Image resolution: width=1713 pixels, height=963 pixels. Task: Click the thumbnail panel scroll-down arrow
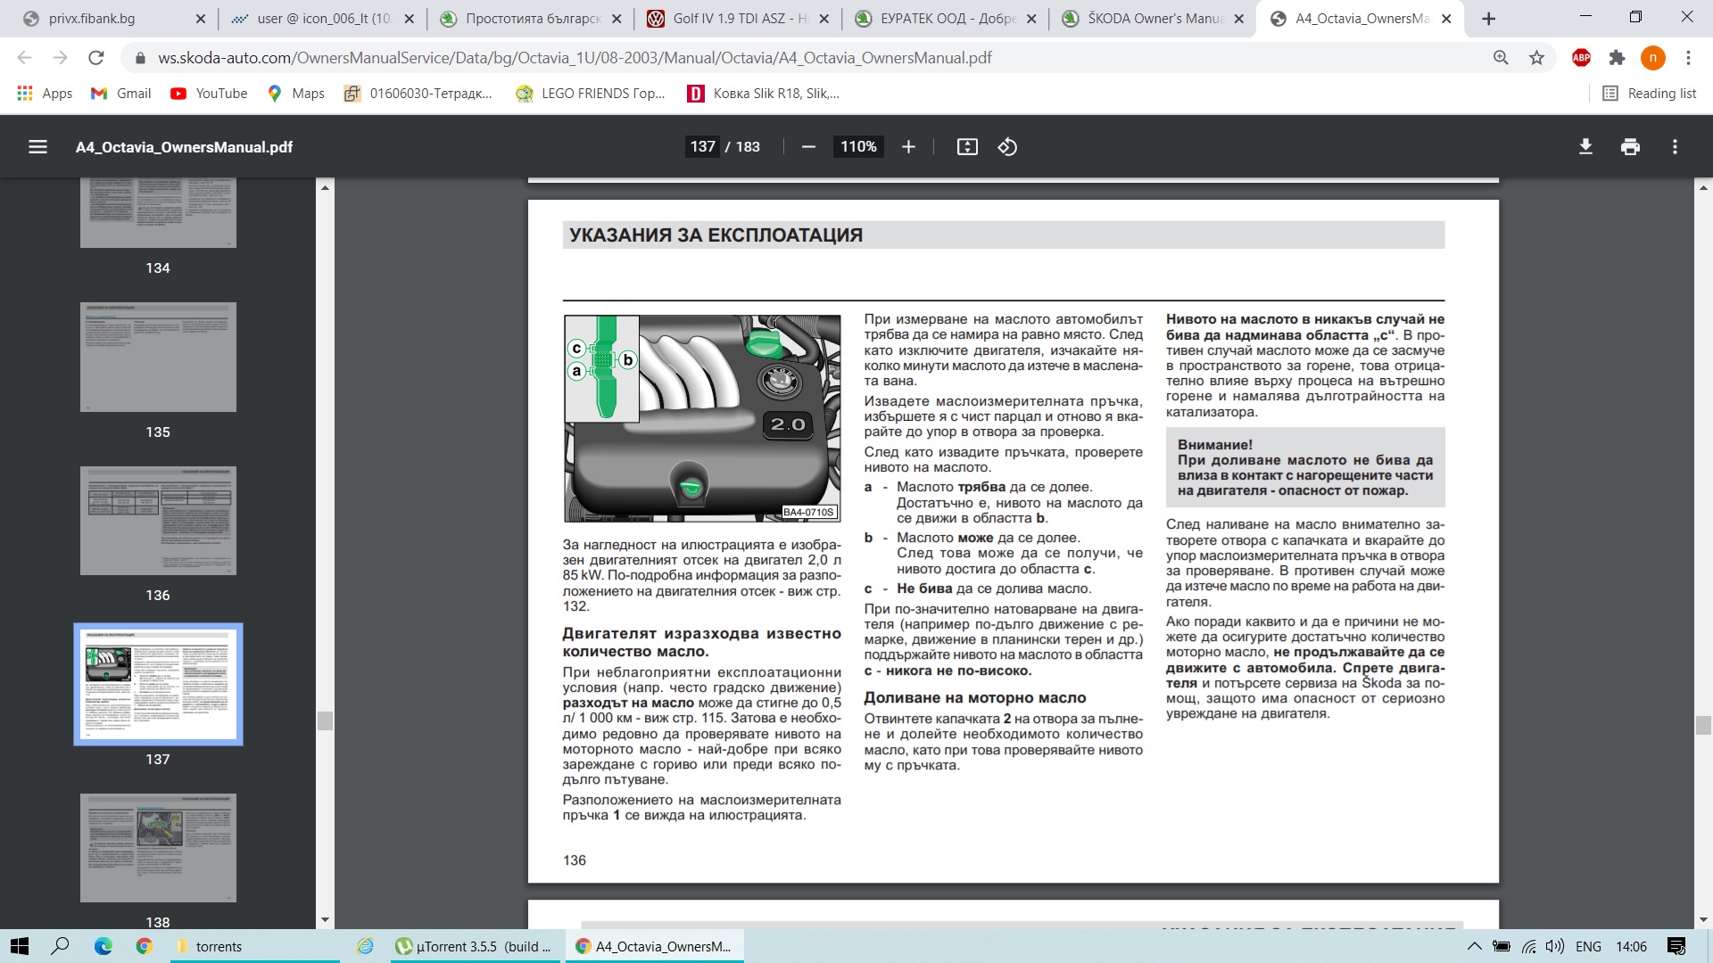[x=325, y=919]
